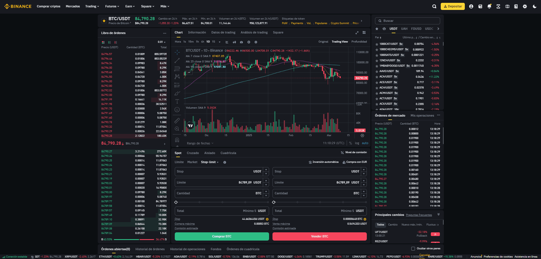Click the plus circle chart toolbar icon
The width and height of the screenshot is (541, 259).
[249, 42]
